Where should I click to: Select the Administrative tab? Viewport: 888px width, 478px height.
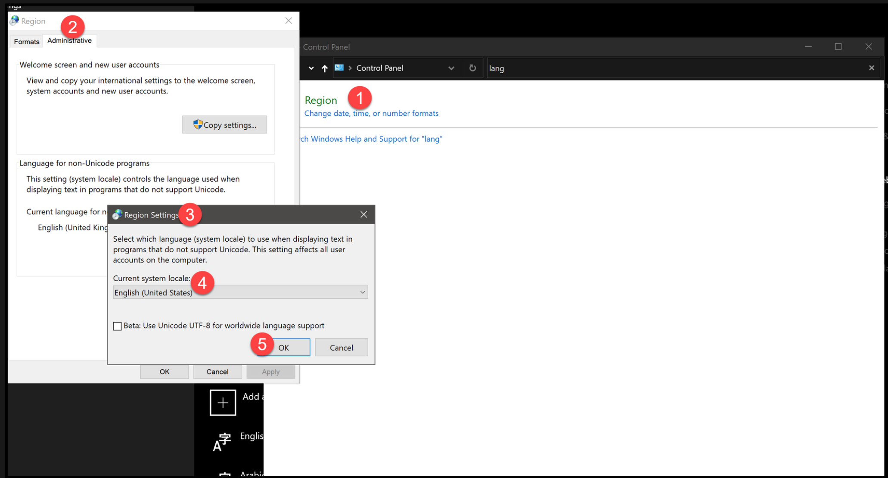pos(69,40)
